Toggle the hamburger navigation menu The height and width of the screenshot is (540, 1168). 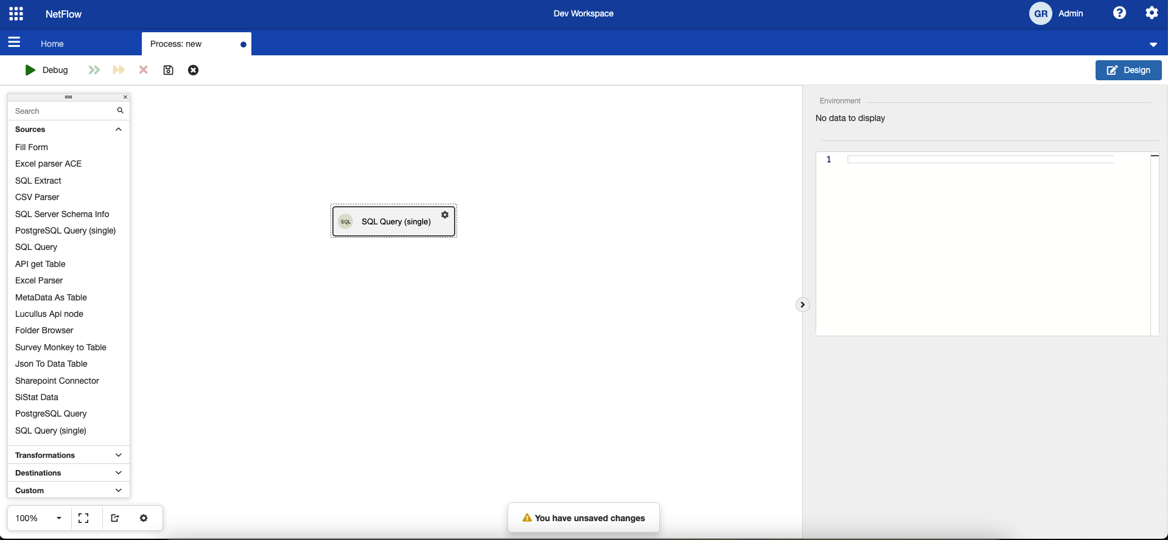tap(14, 42)
